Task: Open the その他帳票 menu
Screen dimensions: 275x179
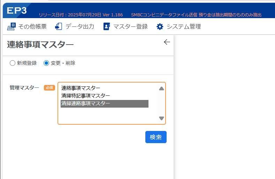Action: click(x=27, y=26)
